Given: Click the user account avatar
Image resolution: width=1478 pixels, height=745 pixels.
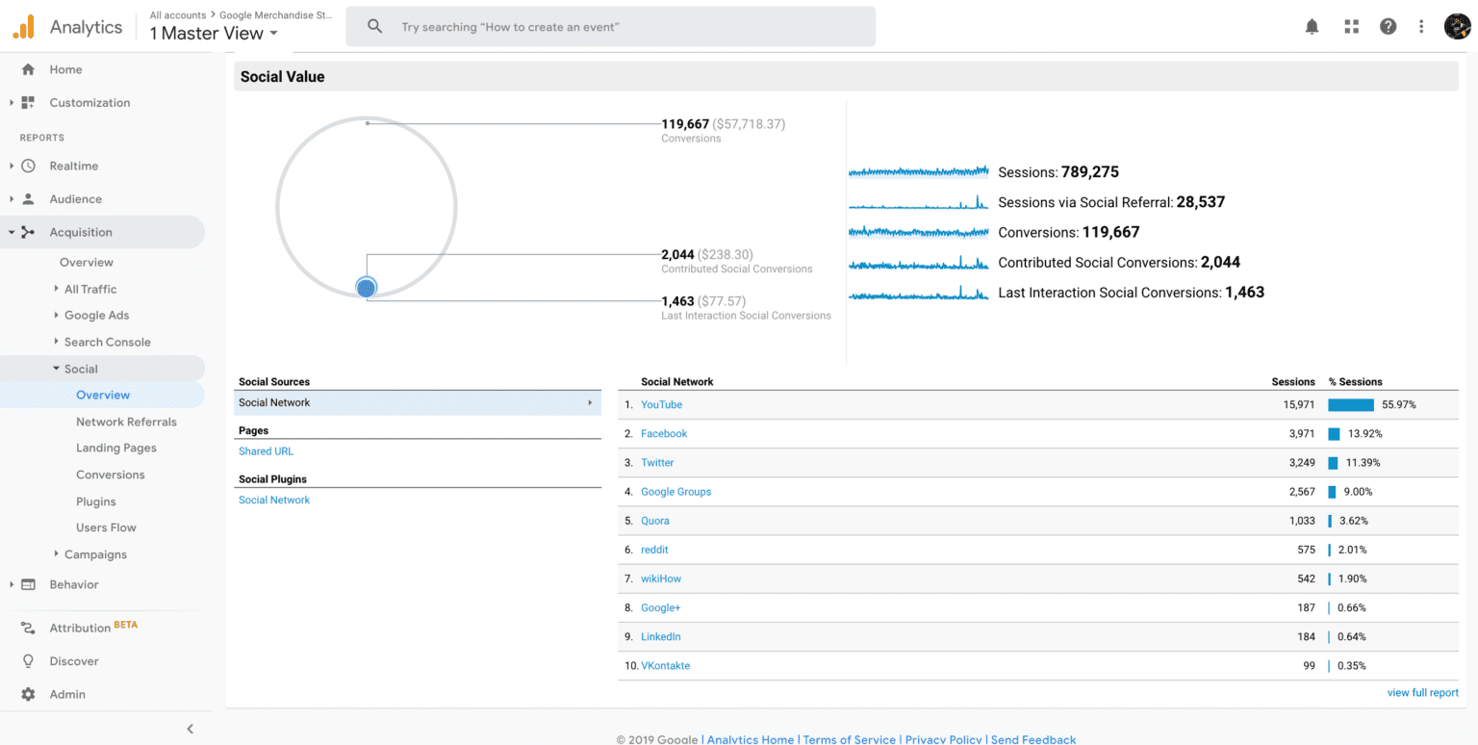Looking at the screenshot, I should pos(1458,27).
